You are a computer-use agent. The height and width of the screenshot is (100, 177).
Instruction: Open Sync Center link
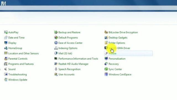(x=115, y=69)
